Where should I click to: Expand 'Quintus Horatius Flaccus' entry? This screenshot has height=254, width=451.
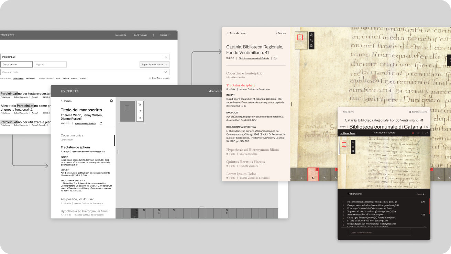pos(245,162)
